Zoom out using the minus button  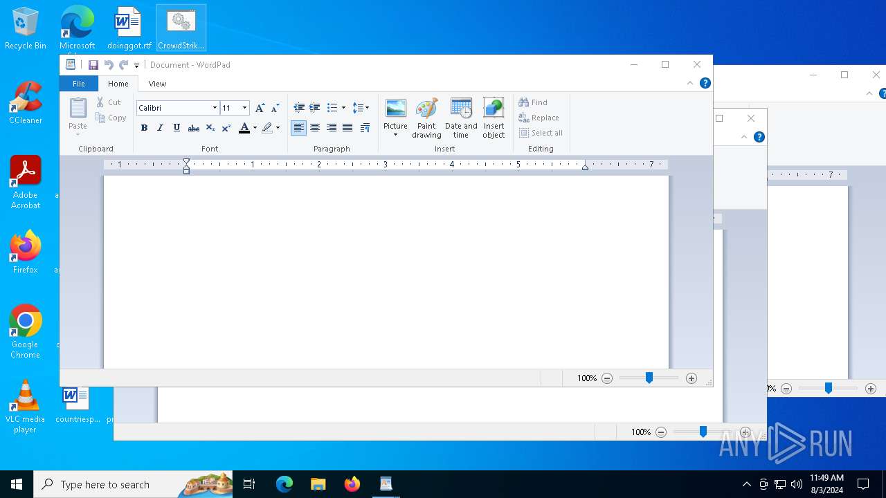pyautogui.click(x=607, y=378)
